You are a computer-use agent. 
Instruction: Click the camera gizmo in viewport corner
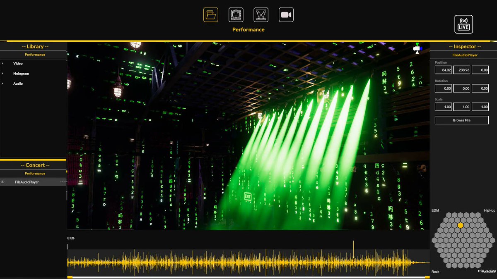pyautogui.click(x=417, y=48)
